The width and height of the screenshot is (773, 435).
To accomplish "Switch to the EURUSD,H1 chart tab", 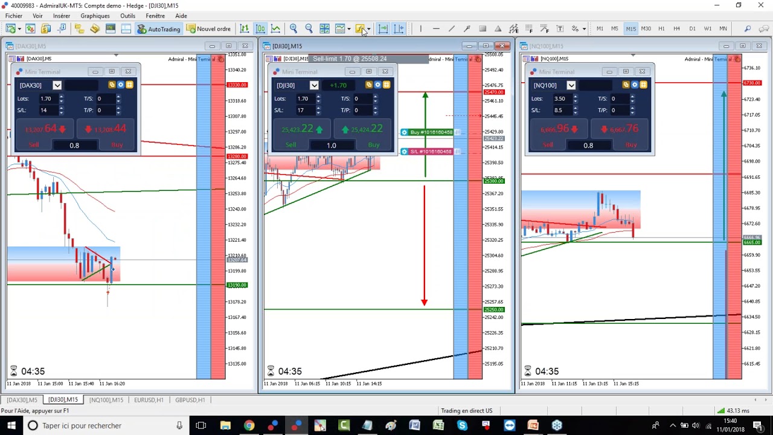I will [x=149, y=400].
